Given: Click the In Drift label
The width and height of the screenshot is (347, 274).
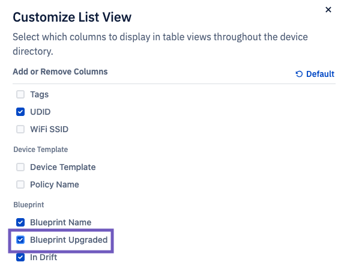Looking at the screenshot, I should coord(44,257).
